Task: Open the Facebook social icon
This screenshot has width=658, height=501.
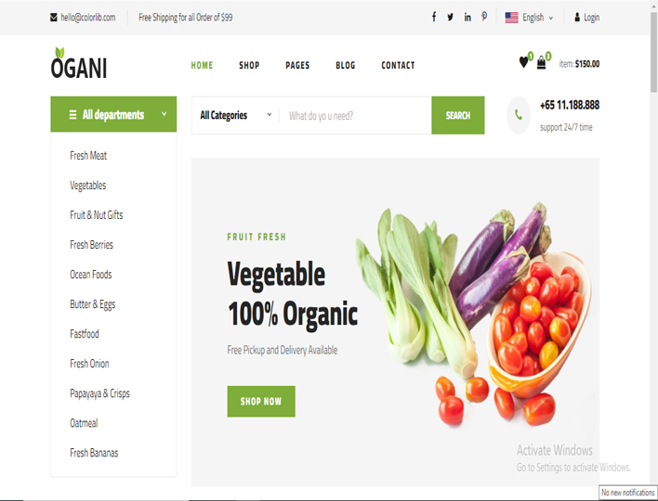Action: [x=434, y=18]
